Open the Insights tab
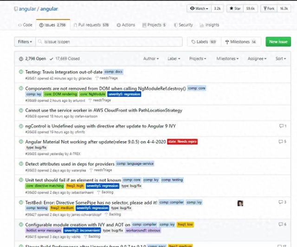The height and width of the screenshot is (247, 297). pos(209,25)
